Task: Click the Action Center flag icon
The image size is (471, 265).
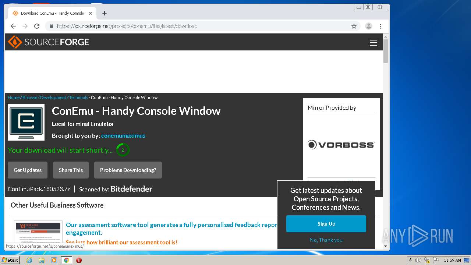Action: pyautogui.click(x=436, y=260)
